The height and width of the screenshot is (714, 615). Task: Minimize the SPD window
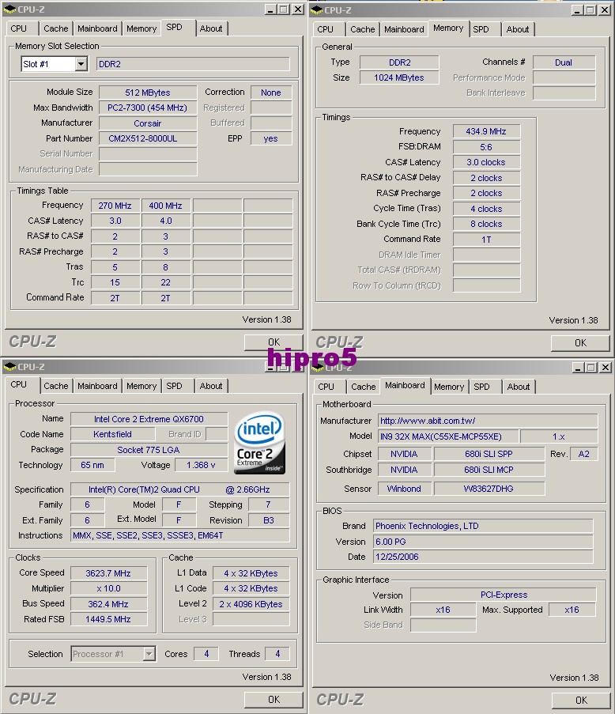pos(271,9)
